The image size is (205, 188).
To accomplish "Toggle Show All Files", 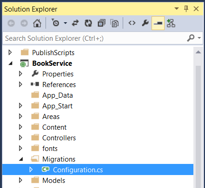I will point(114,23).
